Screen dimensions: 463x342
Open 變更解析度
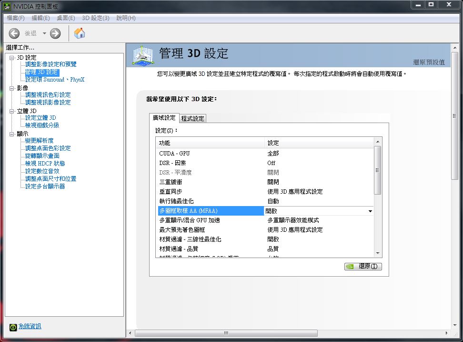(39, 141)
